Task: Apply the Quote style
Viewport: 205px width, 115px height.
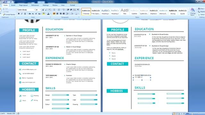Action: (x=183, y=12)
